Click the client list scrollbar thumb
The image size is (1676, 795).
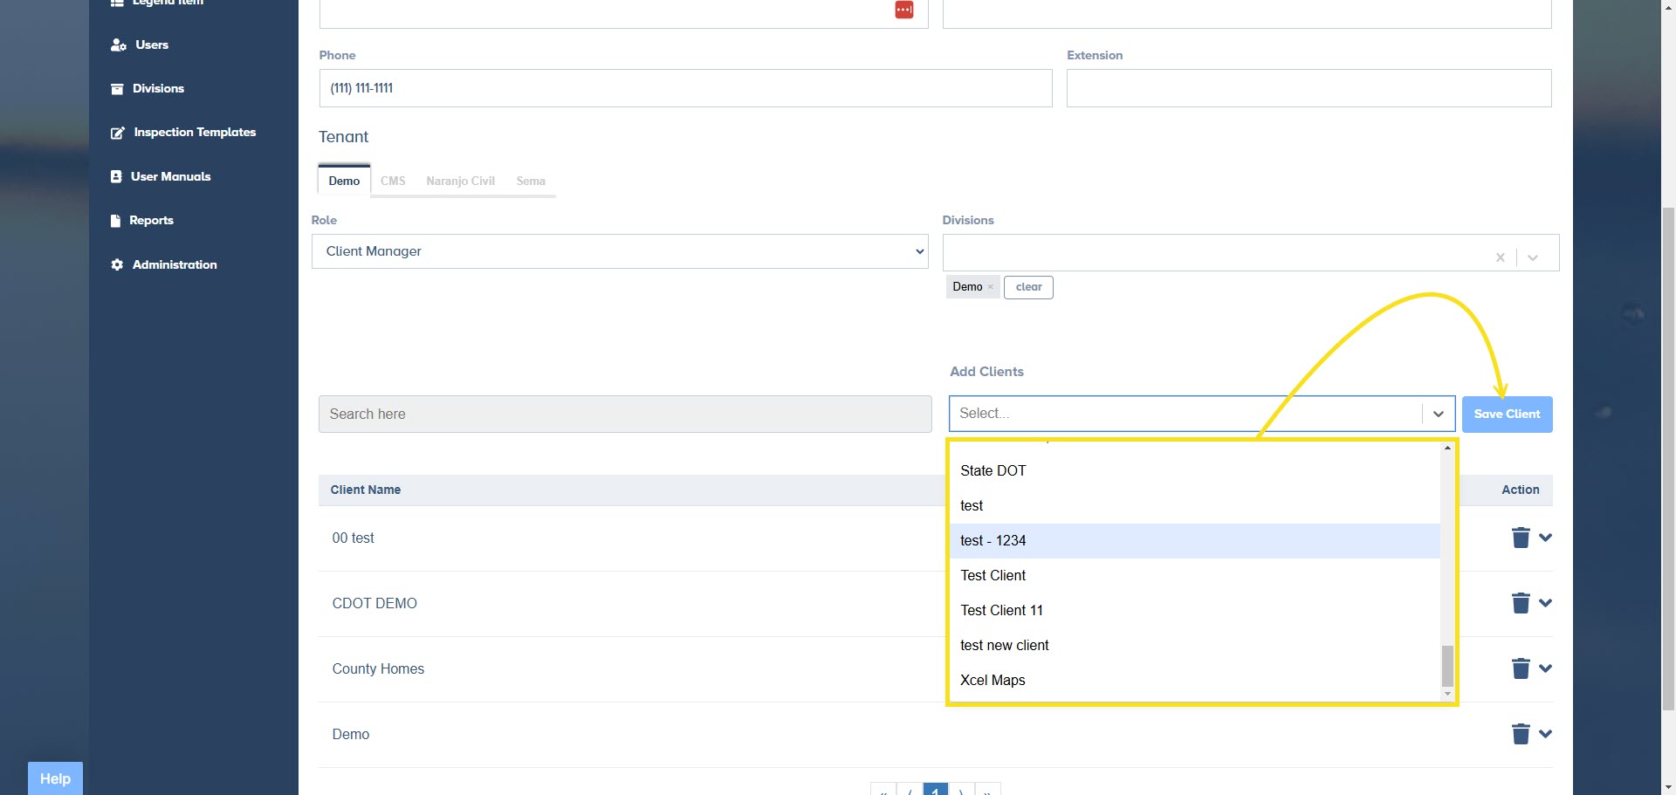click(1447, 666)
